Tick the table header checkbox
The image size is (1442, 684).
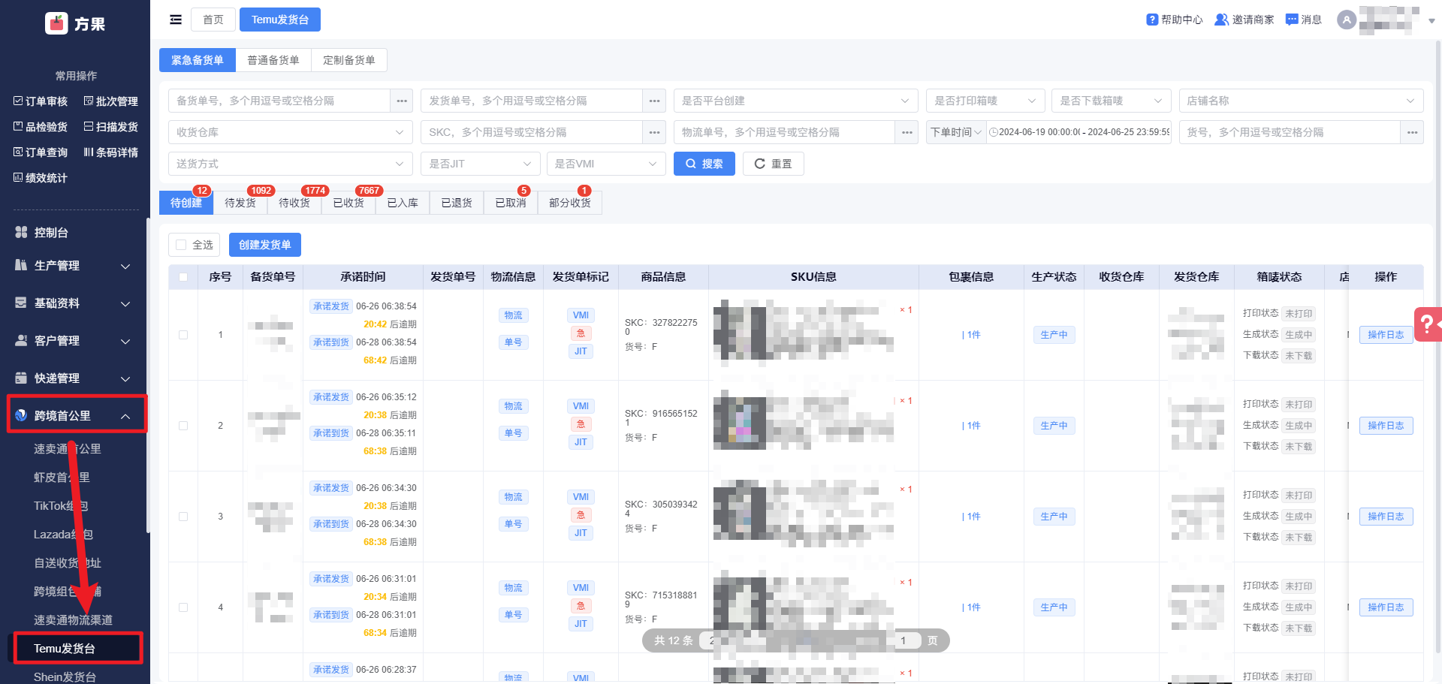[x=183, y=277]
